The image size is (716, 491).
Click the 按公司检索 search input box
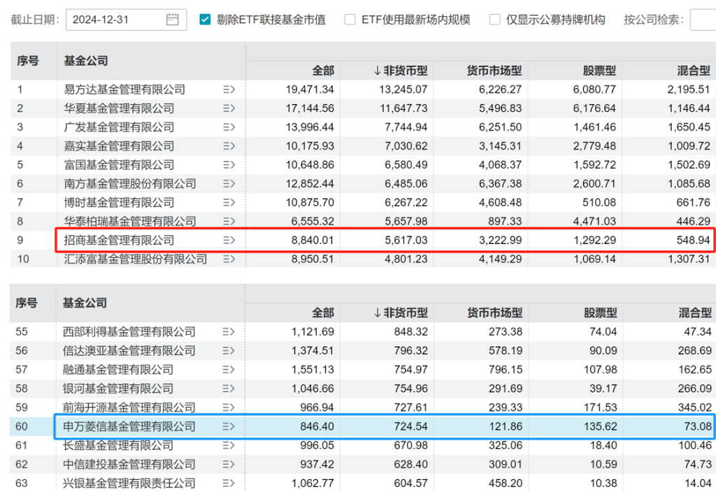click(703, 20)
